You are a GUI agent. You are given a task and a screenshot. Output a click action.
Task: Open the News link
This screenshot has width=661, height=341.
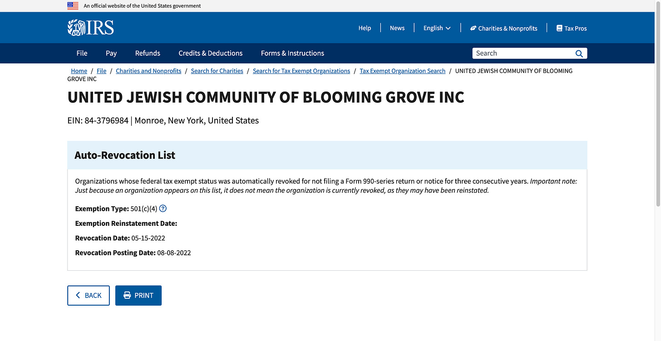tap(397, 28)
